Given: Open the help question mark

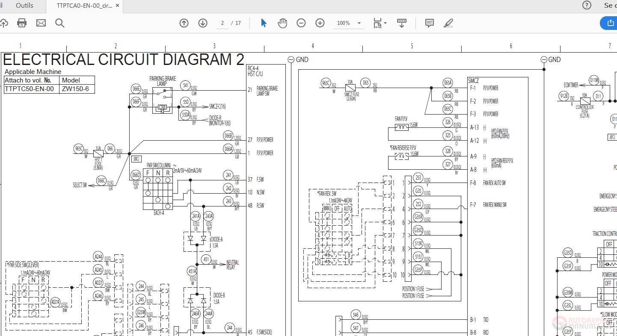Looking at the screenshot, I should click(x=586, y=6).
